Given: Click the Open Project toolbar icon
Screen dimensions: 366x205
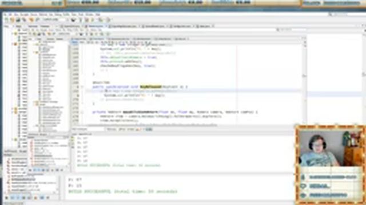Looking at the screenshot, I should pyautogui.click(x=18, y=20).
